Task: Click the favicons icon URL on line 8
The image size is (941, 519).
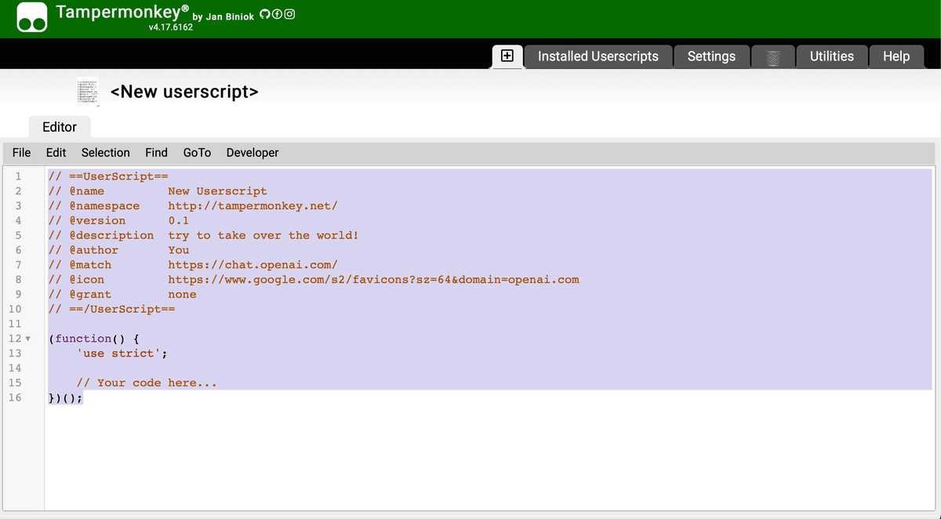Action: (373, 279)
